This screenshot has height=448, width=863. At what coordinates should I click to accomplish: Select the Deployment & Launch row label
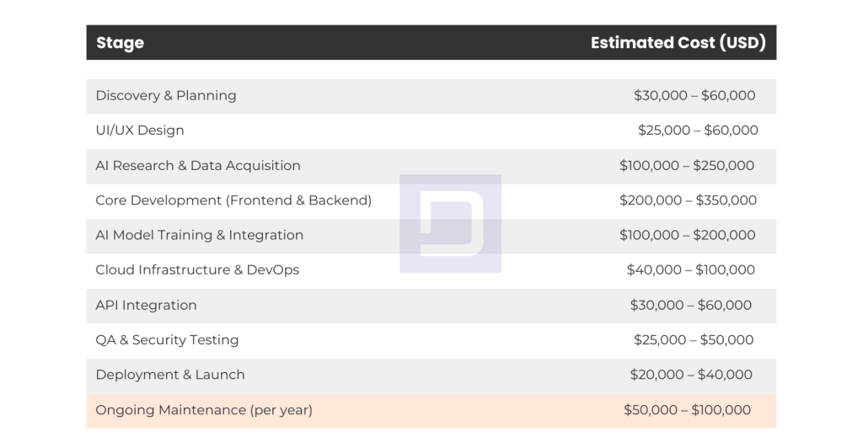(170, 375)
